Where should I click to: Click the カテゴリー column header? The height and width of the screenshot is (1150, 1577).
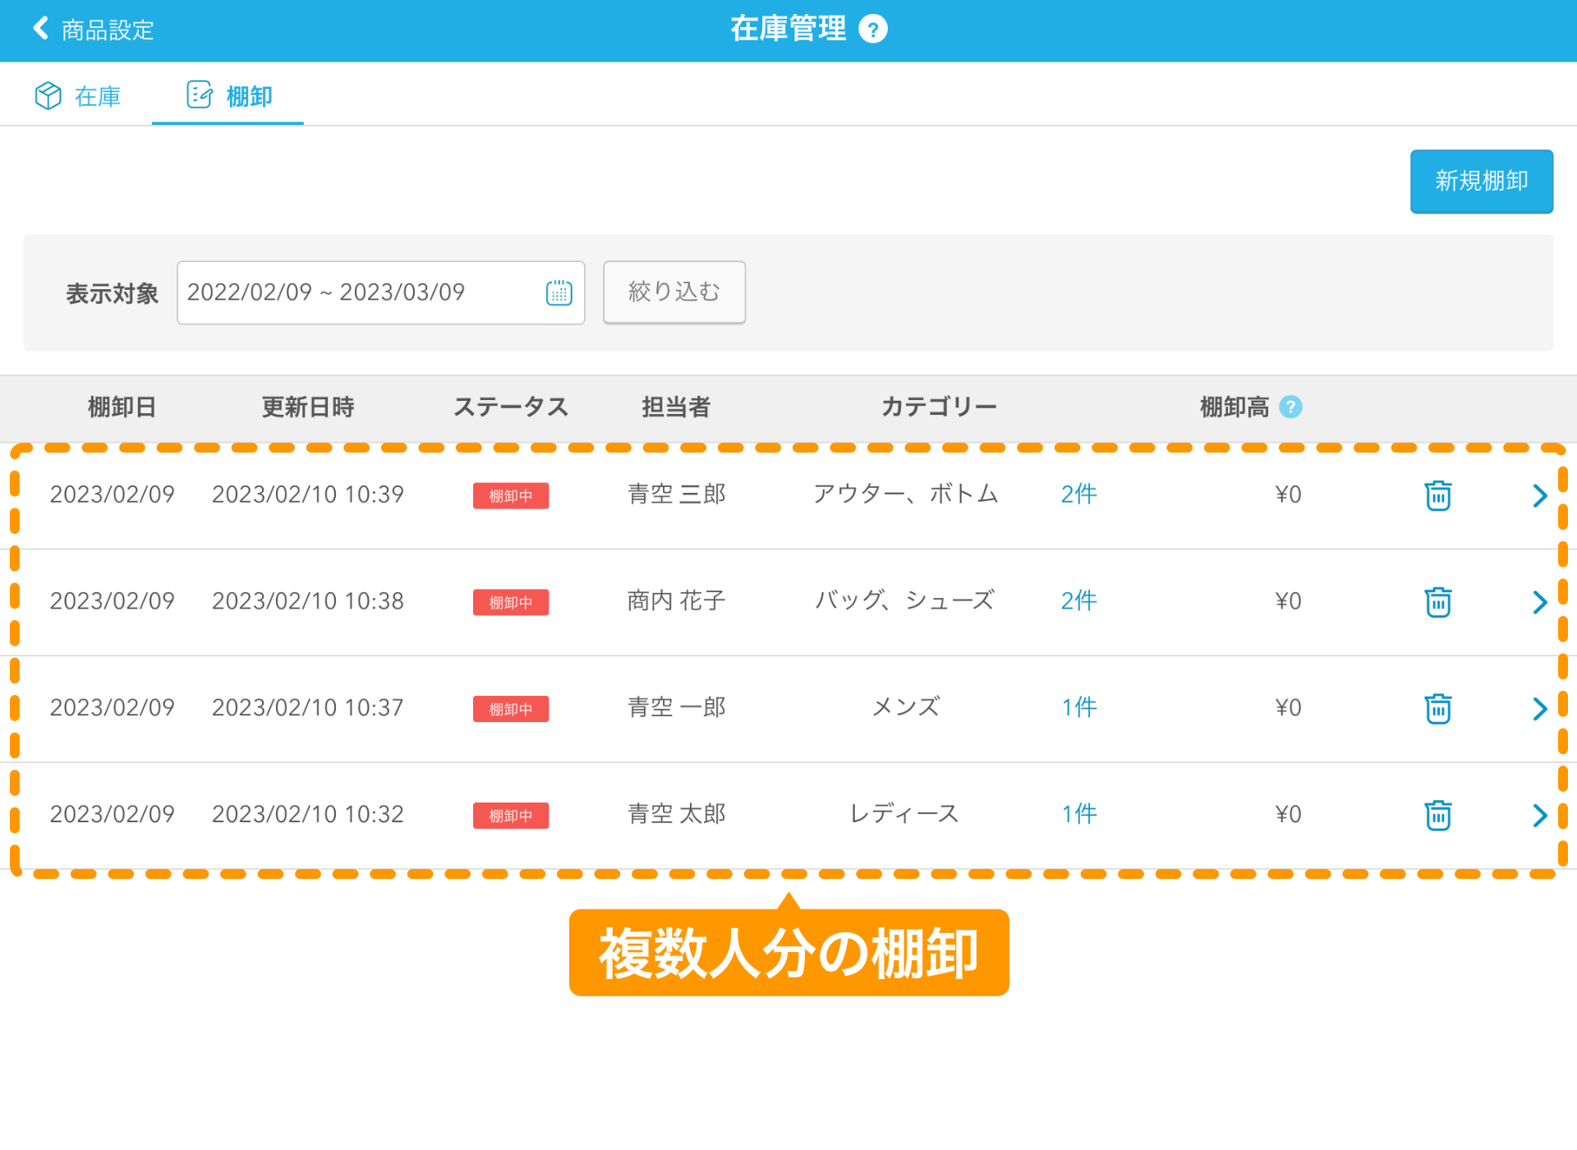(939, 407)
